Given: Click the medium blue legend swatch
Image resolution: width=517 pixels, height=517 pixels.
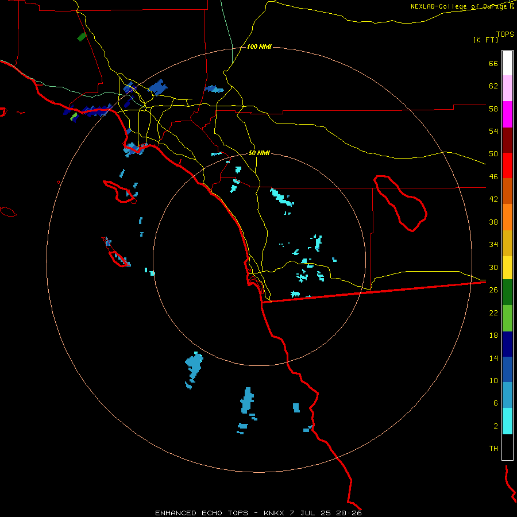Looking at the screenshot, I should (x=507, y=369).
